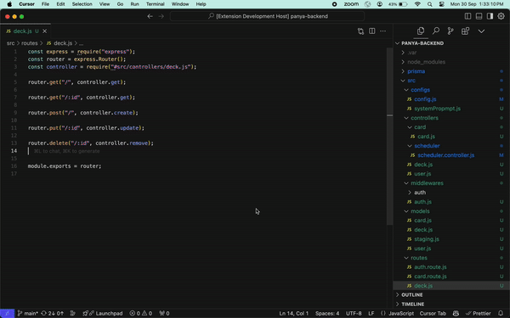Viewport: 510px width, 318px height.
Task: Toggle the secondary sidebar layout icon
Action: pos(490,16)
